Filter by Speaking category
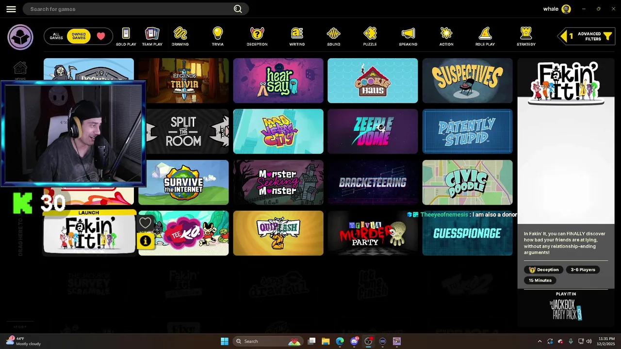621x349 pixels. pyautogui.click(x=408, y=37)
